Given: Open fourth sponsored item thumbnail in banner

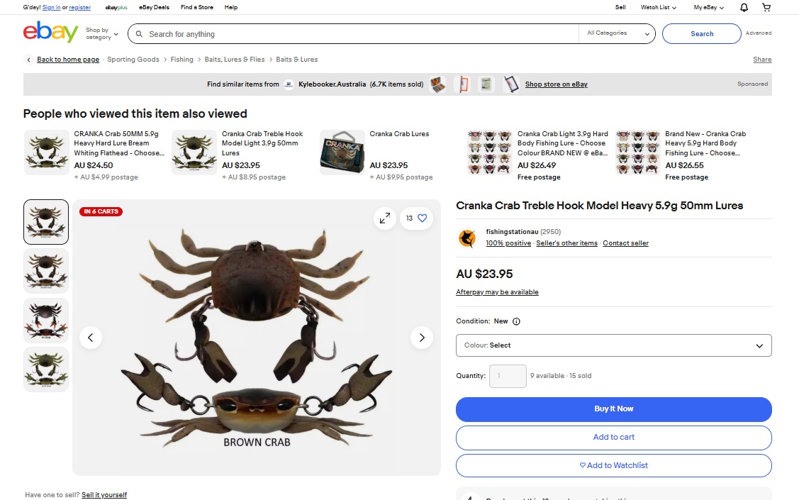Looking at the screenshot, I should (511, 84).
